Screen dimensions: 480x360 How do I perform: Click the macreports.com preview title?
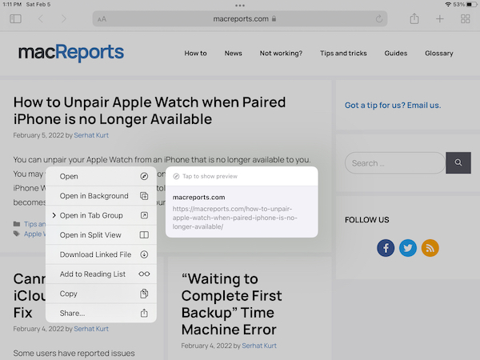198,198
